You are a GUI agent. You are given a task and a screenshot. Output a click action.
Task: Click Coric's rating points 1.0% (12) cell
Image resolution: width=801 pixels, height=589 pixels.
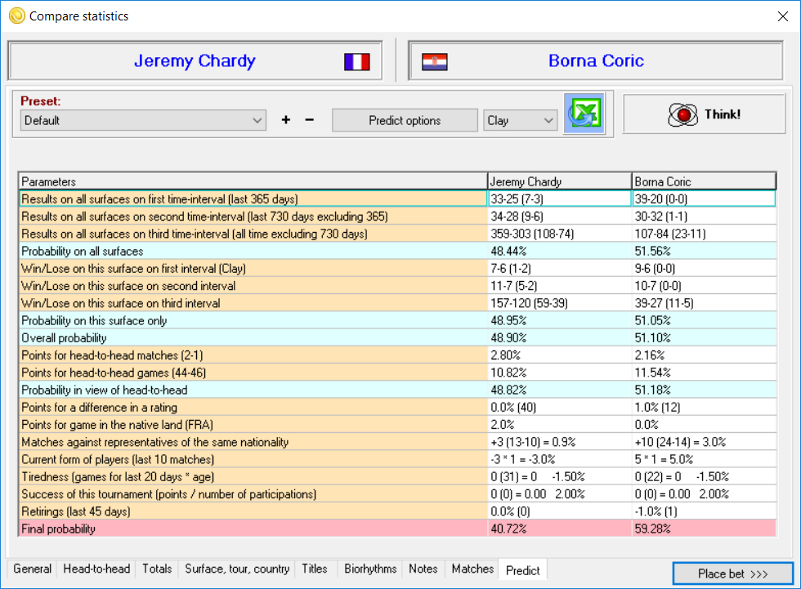tap(704, 408)
